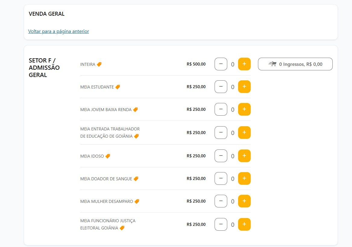Image resolution: width=352 pixels, height=247 pixels.
Task: Click the tag icon after ELEITORAL GOIÂNIA
Action: coord(122,228)
